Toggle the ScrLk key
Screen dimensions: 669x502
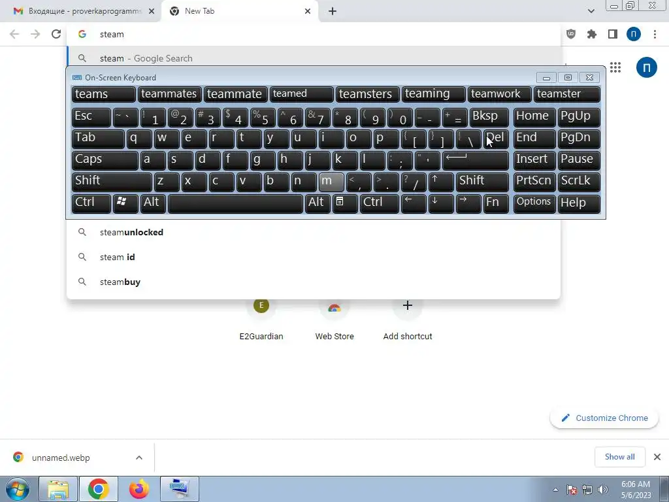(579, 182)
